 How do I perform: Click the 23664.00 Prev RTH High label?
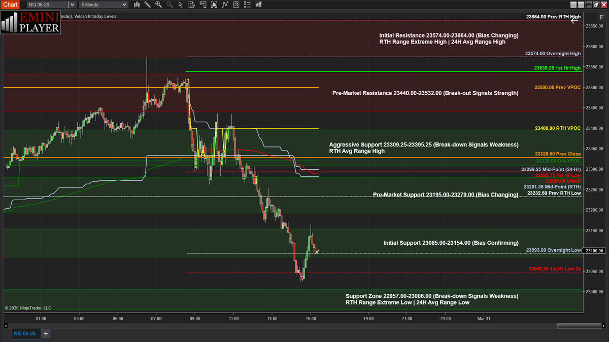[x=553, y=17]
